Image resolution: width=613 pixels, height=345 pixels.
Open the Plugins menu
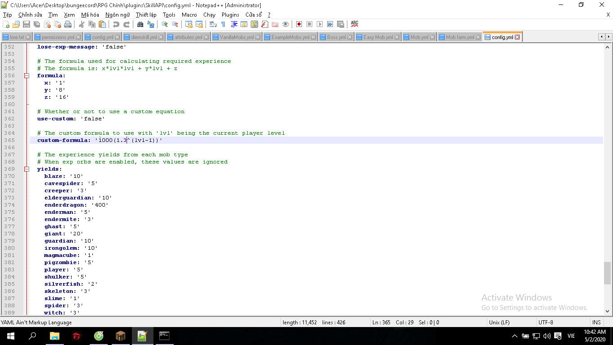point(230,15)
